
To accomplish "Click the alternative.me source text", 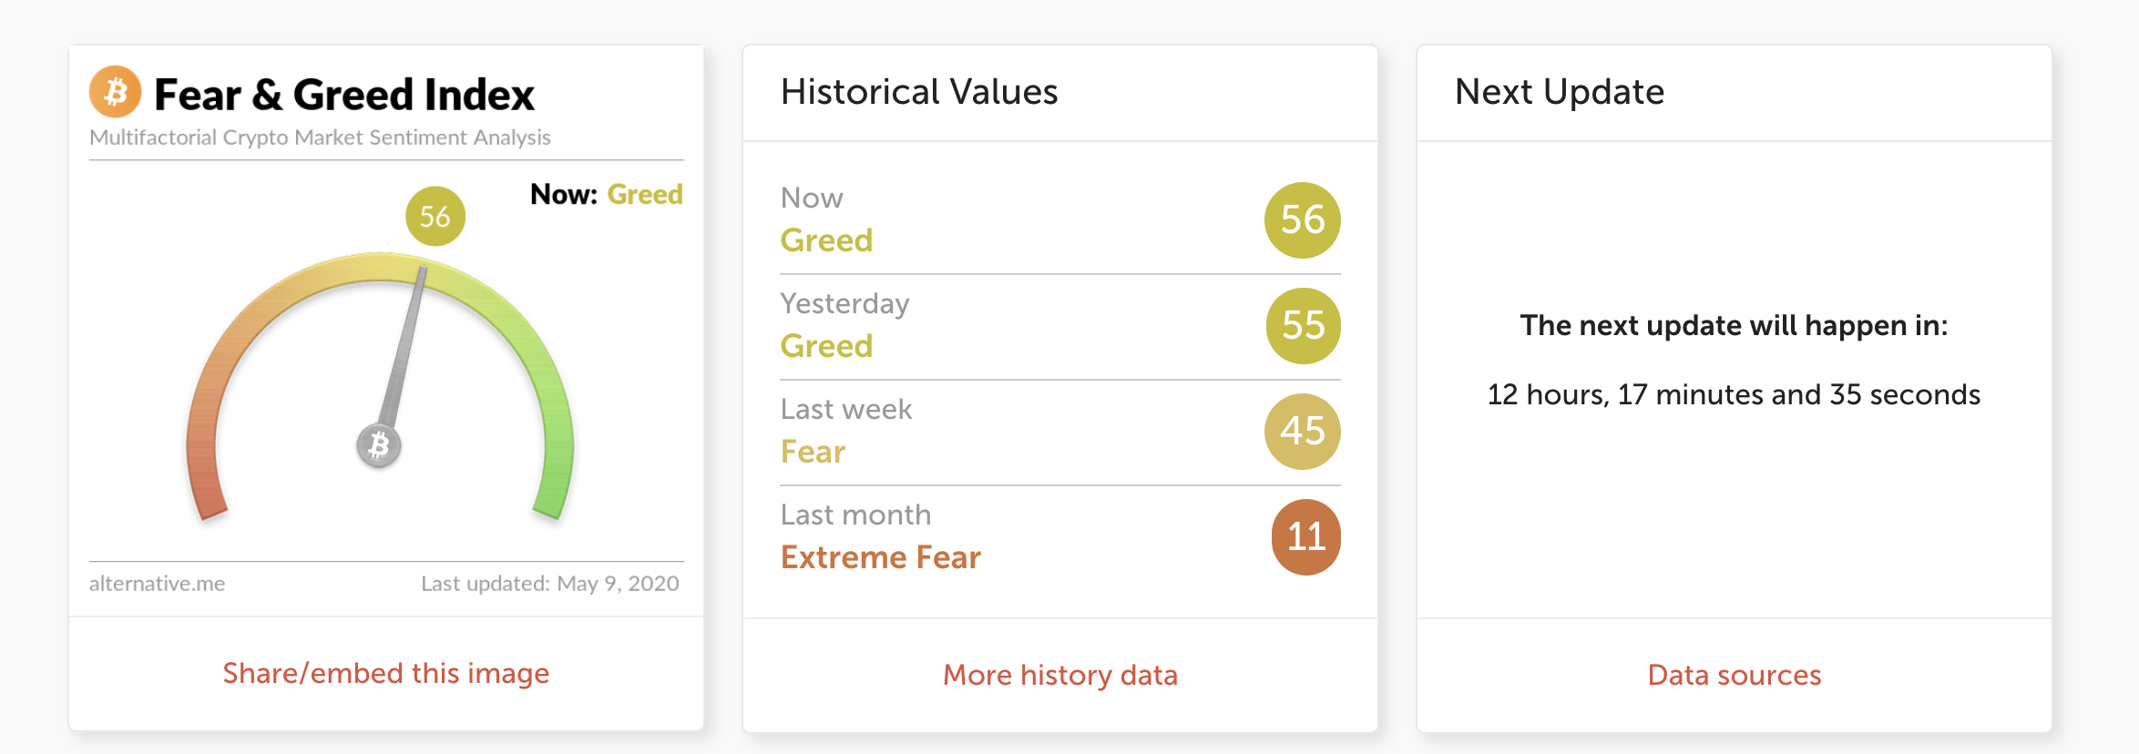I will point(157,584).
